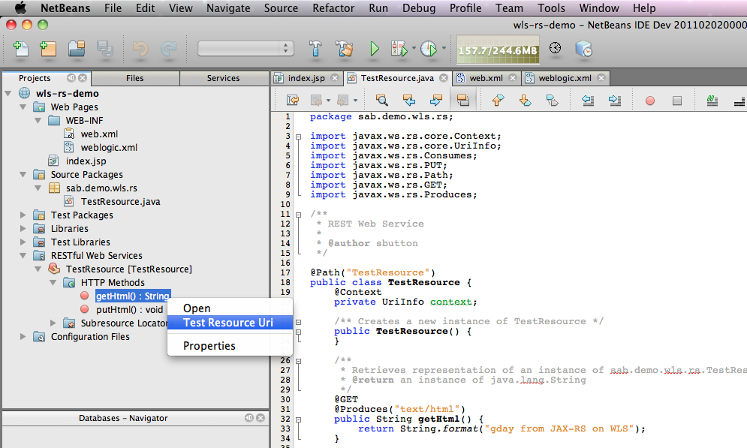Collapse the Web Pages folder
Viewport: 747px width, 448px height.
[x=23, y=107]
